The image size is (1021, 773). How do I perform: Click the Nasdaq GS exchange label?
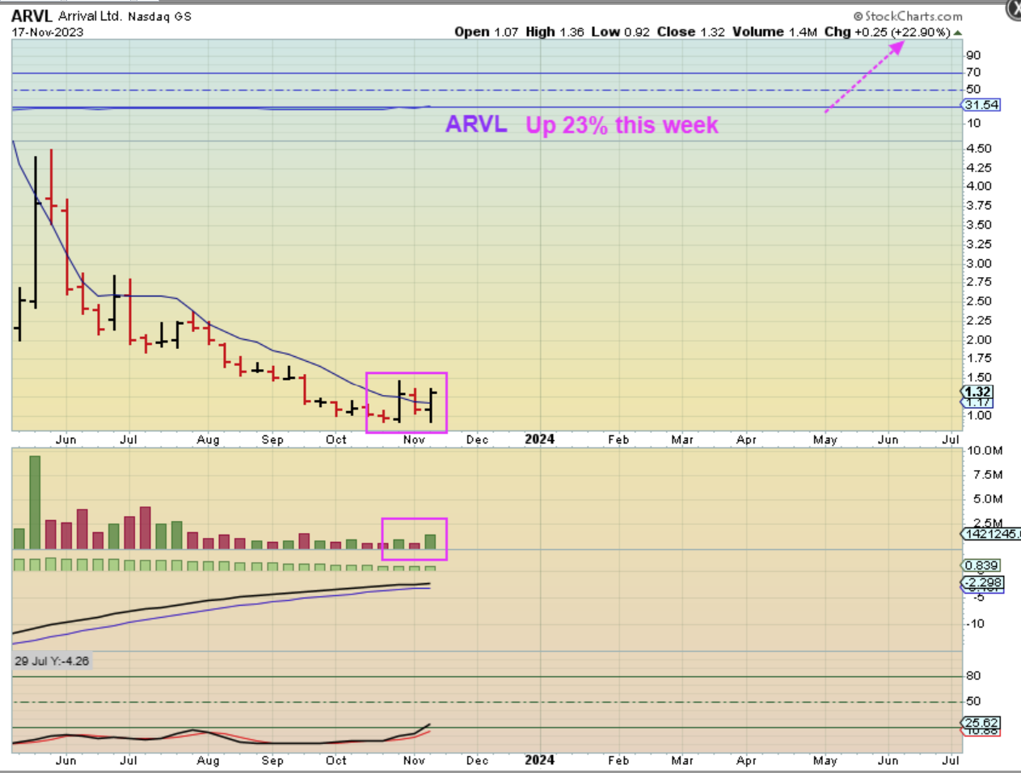point(159,16)
